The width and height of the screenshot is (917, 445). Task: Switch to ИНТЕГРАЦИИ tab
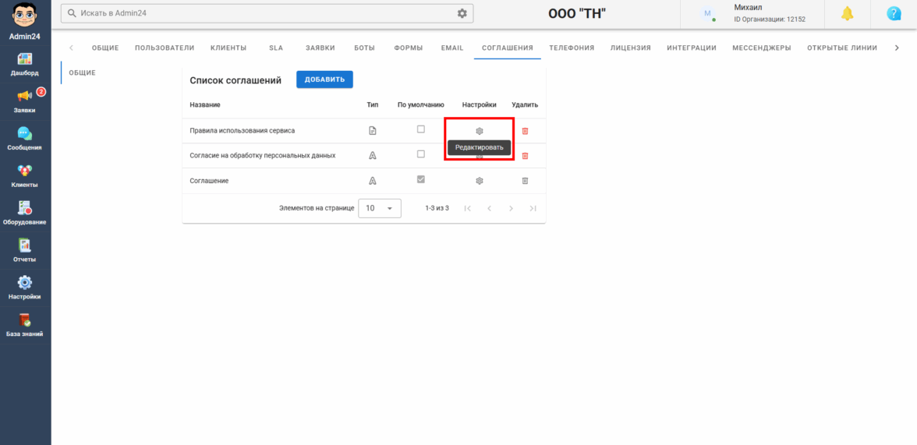pyautogui.click(x=691, y=48)
